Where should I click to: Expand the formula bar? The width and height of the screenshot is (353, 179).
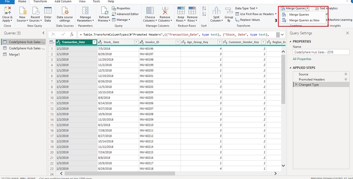tap(282, 35)
